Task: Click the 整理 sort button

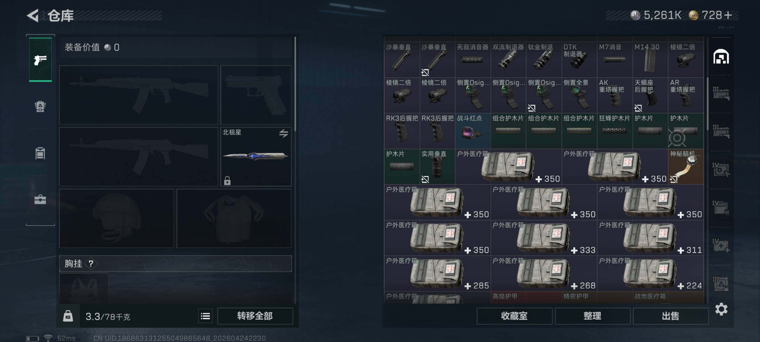Action: (593, 316)
